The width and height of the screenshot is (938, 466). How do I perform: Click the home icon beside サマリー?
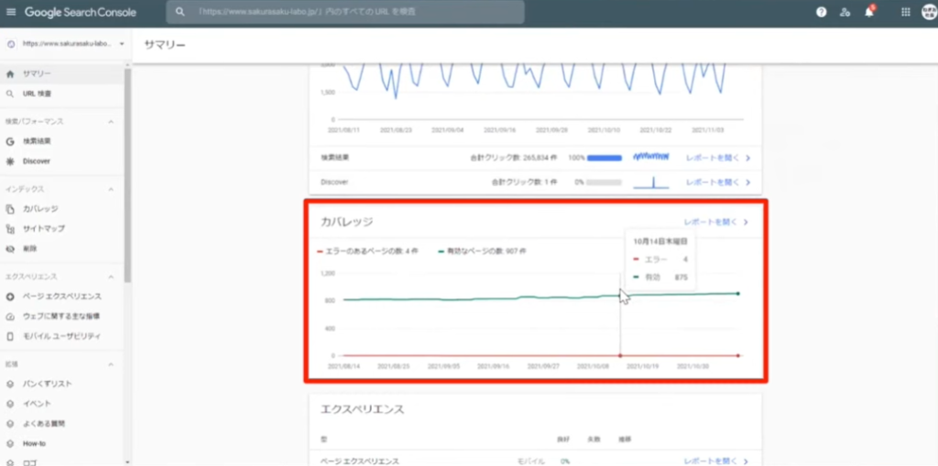click(x=10, y=73)
